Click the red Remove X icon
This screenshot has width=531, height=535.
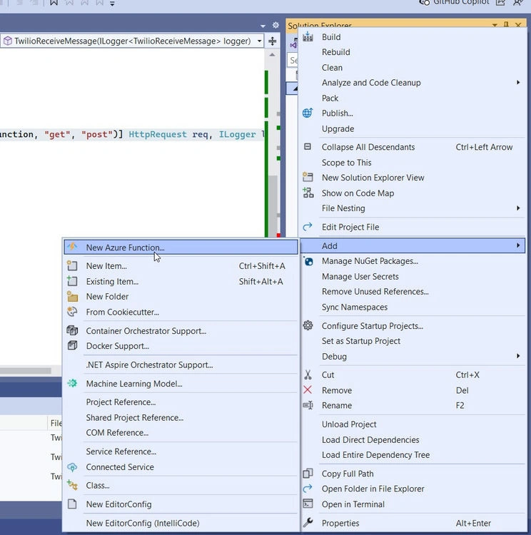pos(308,389)
